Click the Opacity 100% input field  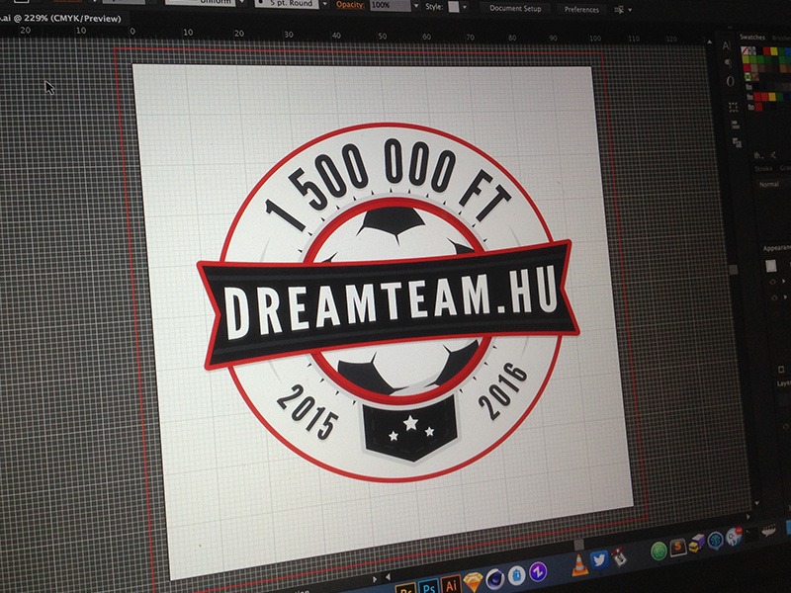(x=390, y=6)
